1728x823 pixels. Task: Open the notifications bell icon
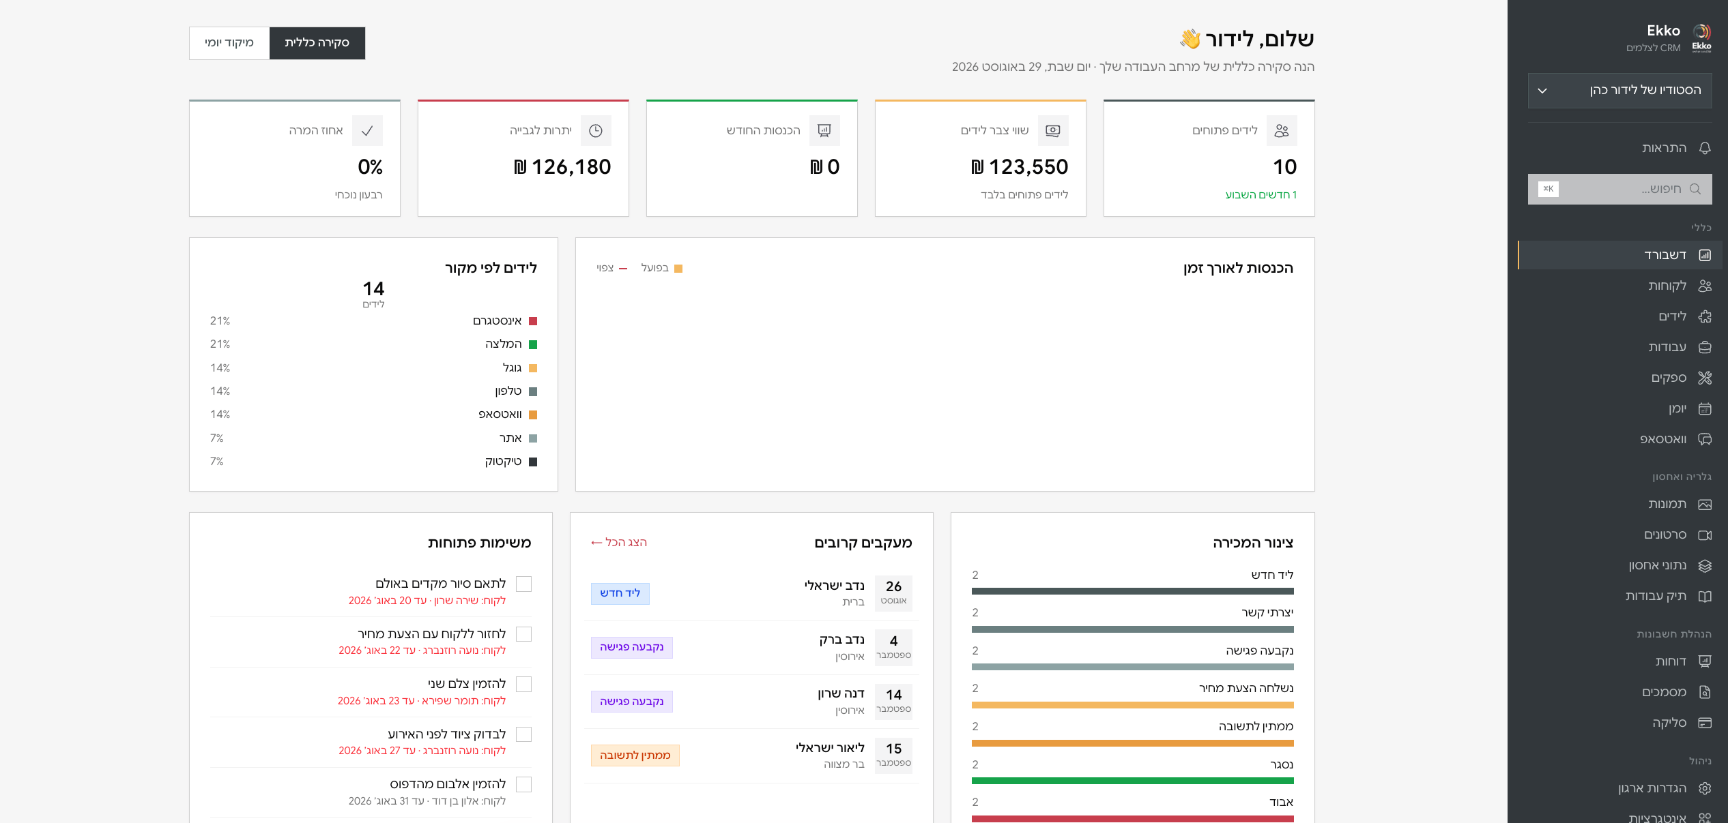click(x=1705, y=148)
